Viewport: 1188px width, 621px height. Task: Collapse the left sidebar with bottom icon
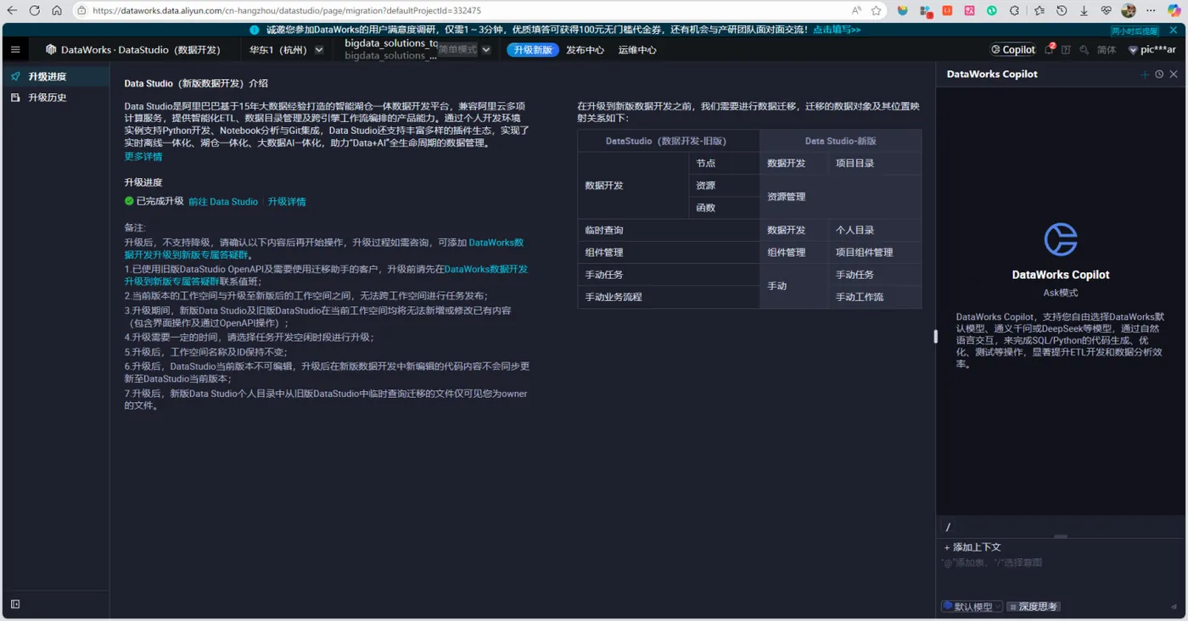coord(15,604)
